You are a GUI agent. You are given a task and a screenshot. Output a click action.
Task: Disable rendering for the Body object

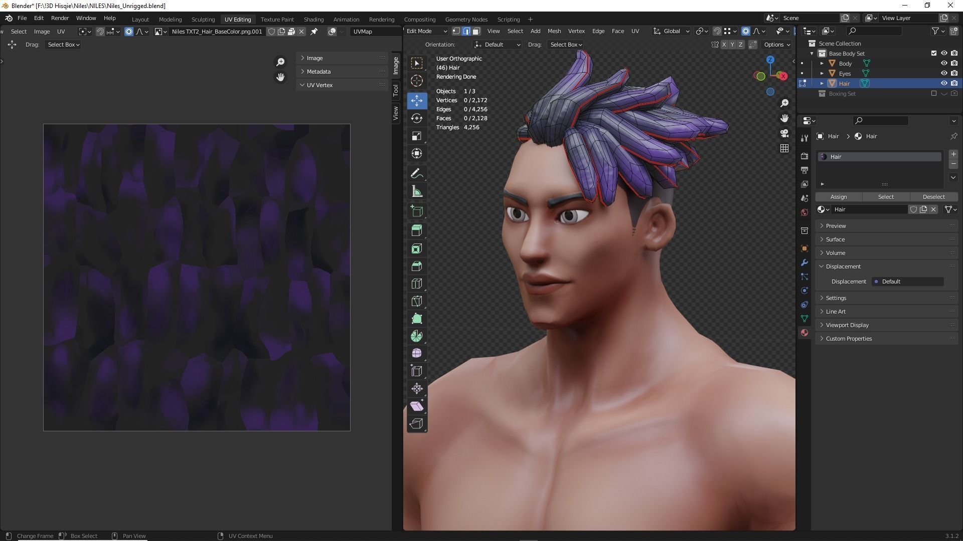click(x=954, y=63)
